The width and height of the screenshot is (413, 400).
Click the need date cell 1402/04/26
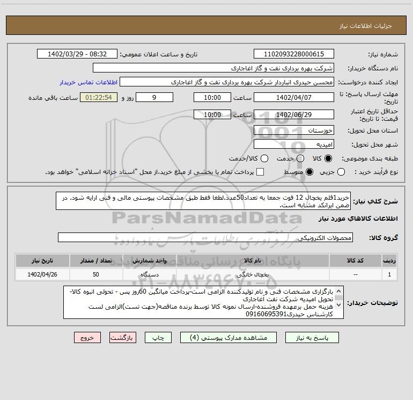[42, 274]
